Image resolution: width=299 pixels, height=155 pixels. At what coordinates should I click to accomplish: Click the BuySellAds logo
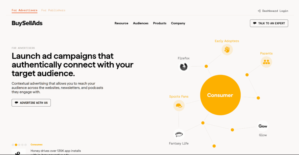coord(27,23)
